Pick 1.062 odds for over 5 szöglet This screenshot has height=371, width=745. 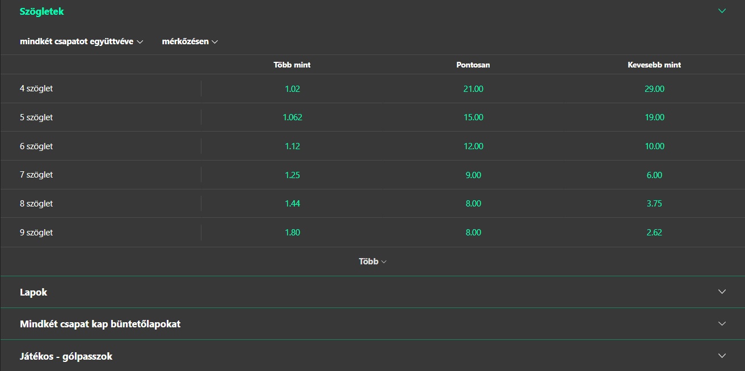pos(292,117)
